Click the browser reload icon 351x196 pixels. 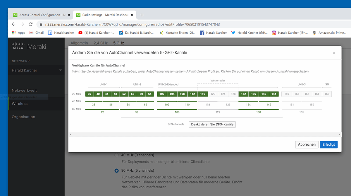tap(30, 24)
